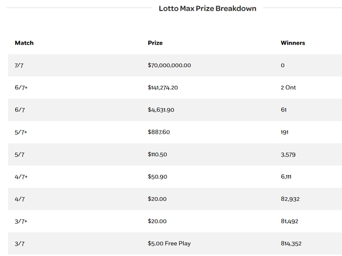Screen dimensions: 342x256
Task: Click the 5/7+ match cell
Action: [21, 132]
